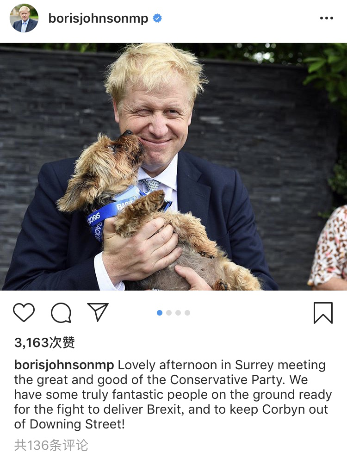Image resolution: width=347 pixels, height=459 pixels.
Task: Open borisjohnsonmp username in header
Action: (99, 19)
